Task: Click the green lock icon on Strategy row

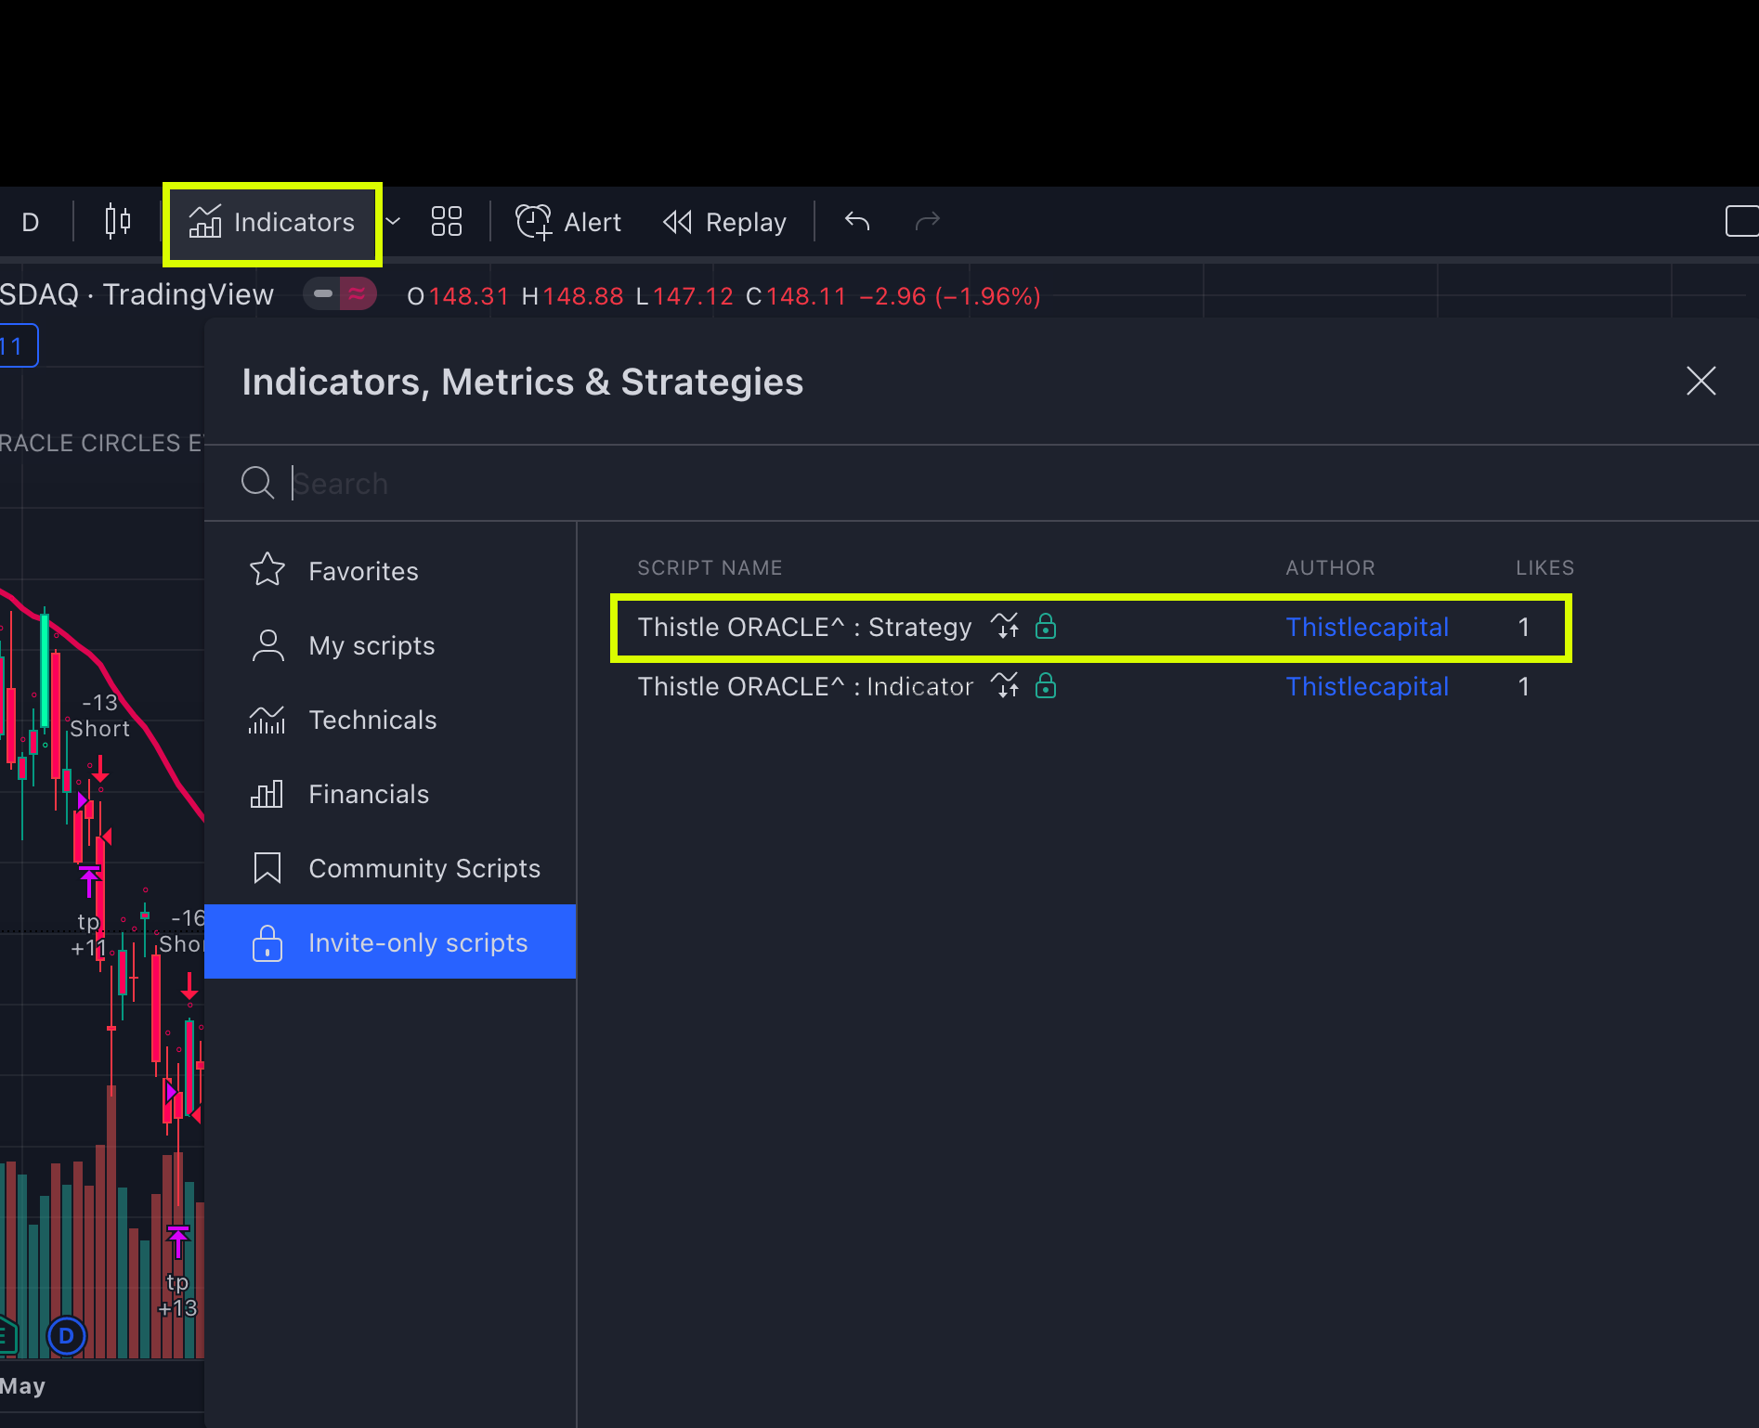Action: click(1046, 627)
